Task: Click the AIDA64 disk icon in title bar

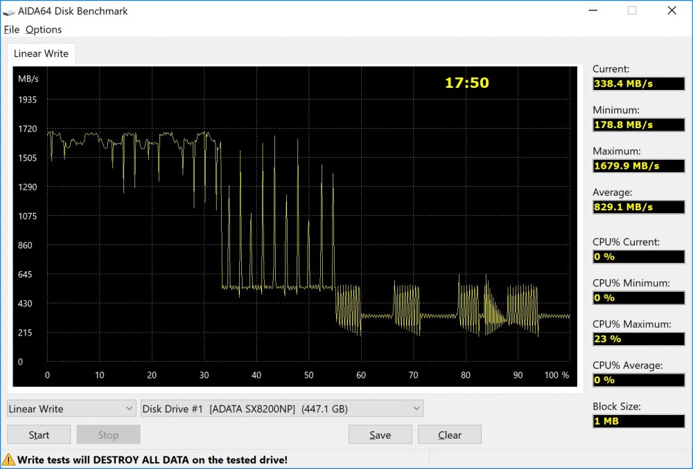Action: click(9, 12)
